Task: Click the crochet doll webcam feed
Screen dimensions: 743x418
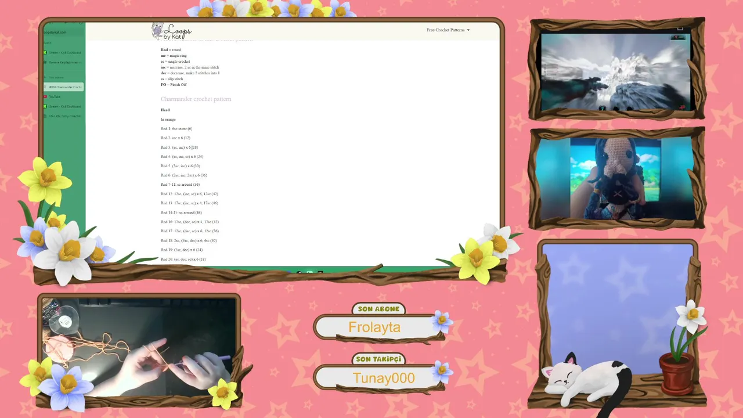Action: pos(616,179)
